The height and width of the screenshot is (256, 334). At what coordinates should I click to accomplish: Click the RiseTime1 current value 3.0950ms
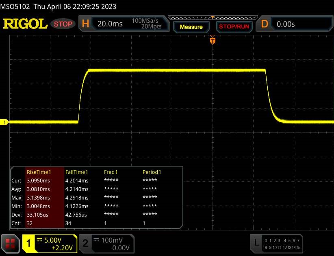coord(38,180)
